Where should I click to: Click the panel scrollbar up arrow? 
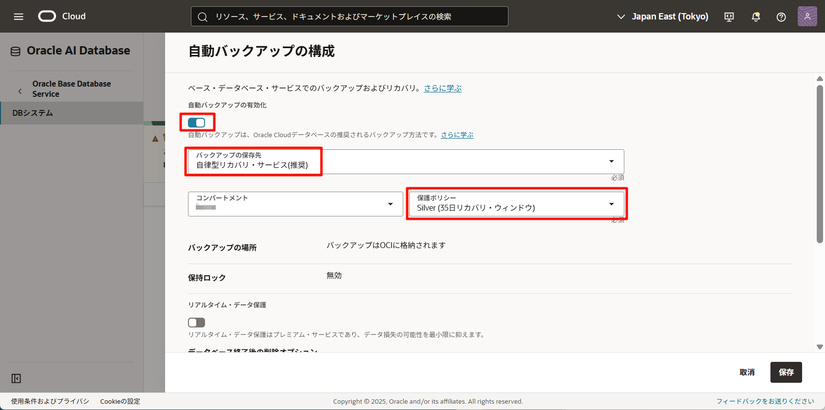coord(820,78)
